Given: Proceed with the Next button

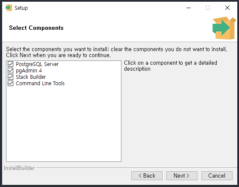Looking at the screenshot, I should coord(182,176).
